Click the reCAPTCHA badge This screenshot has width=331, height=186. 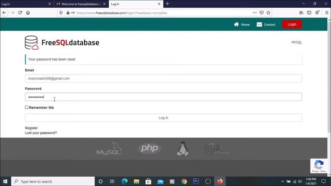point(319,166)
